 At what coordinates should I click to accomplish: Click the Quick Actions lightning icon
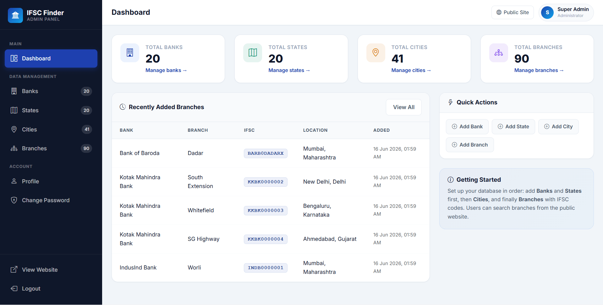coord(451,103)
